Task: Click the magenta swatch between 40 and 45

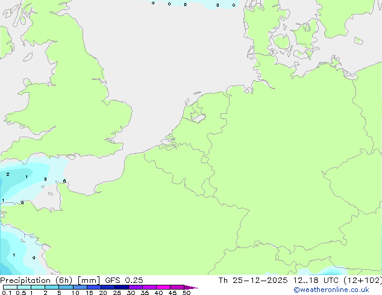Action: pyautogui.click(x=163, y=287)
